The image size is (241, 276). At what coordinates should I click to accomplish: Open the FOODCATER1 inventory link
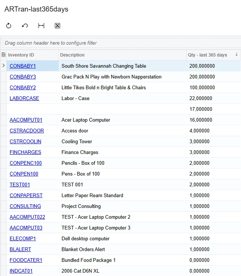(x=26, y=260)
